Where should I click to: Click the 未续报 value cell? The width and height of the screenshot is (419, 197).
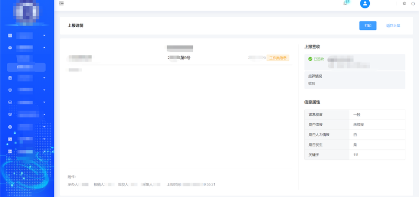(377, 125)
